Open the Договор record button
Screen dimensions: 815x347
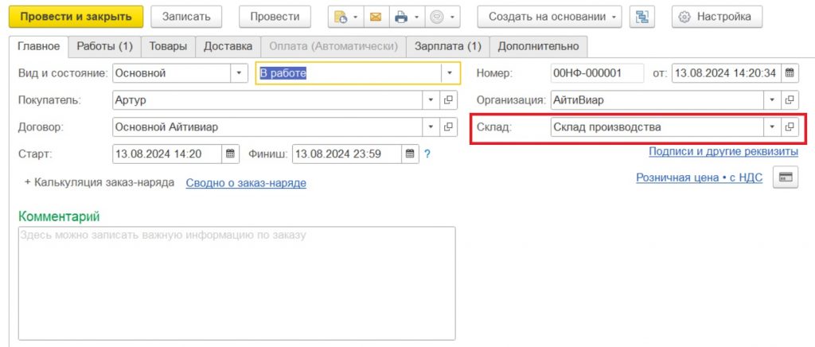click(448, 127)
